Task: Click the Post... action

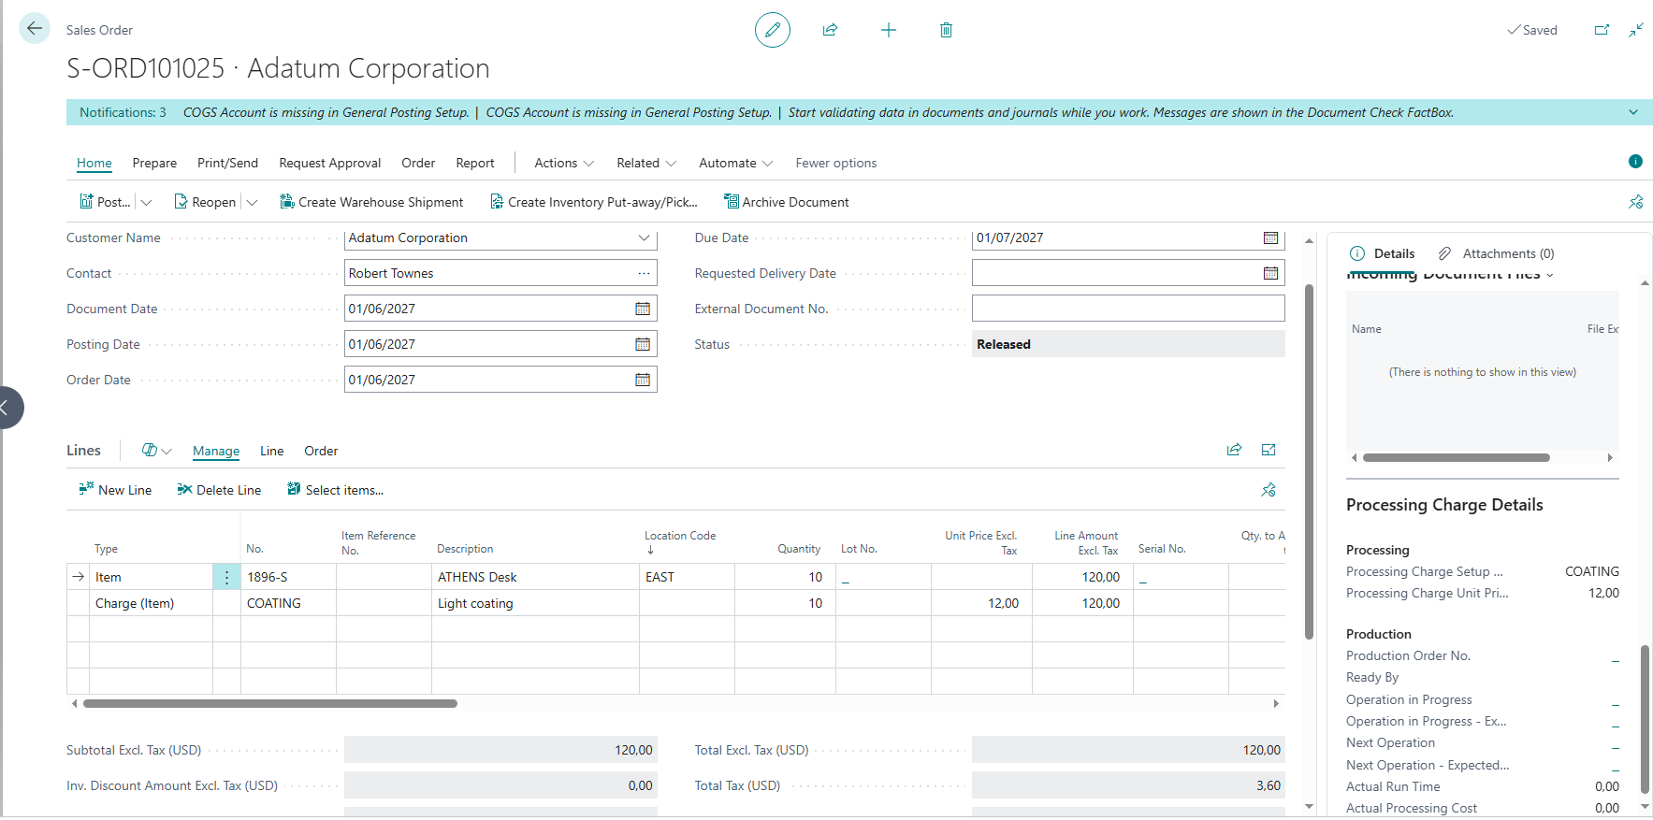Action: 105,202
